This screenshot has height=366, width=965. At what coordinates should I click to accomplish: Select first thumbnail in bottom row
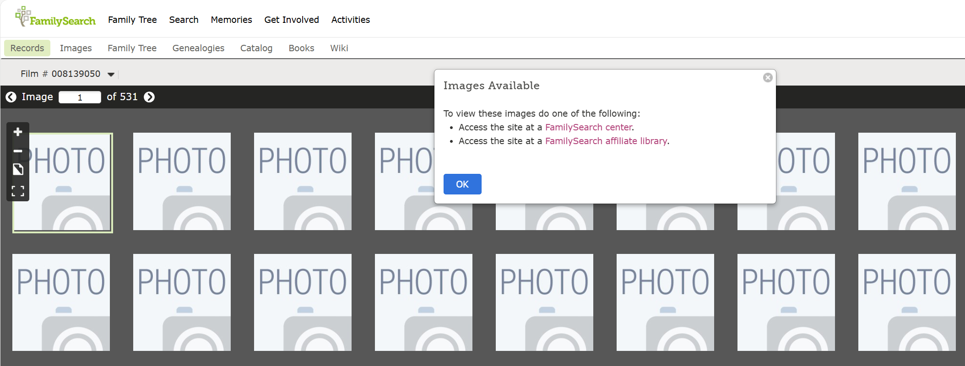(61, 302)
